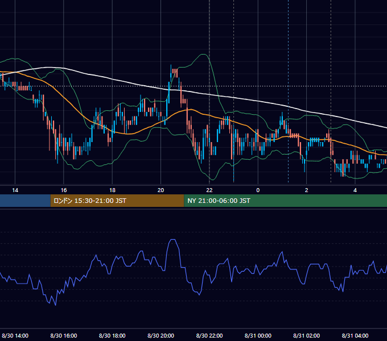The height and width of the screenshot is (341, 387).
Task: Click the 8/31 02:00 date label
Action: 307,335
